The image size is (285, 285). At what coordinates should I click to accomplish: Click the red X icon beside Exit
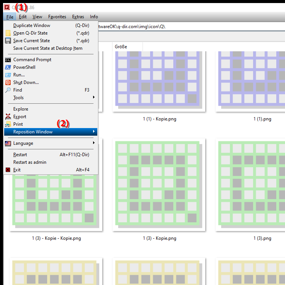click(x=8, y=170)
